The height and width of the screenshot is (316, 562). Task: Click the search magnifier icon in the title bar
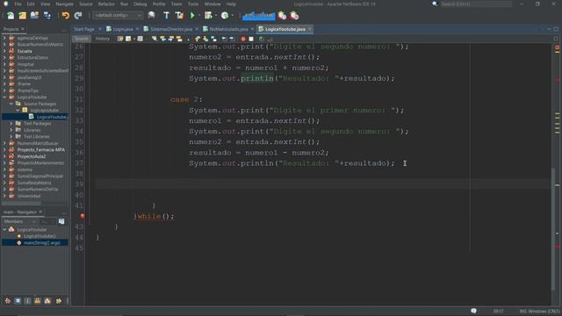435,4
